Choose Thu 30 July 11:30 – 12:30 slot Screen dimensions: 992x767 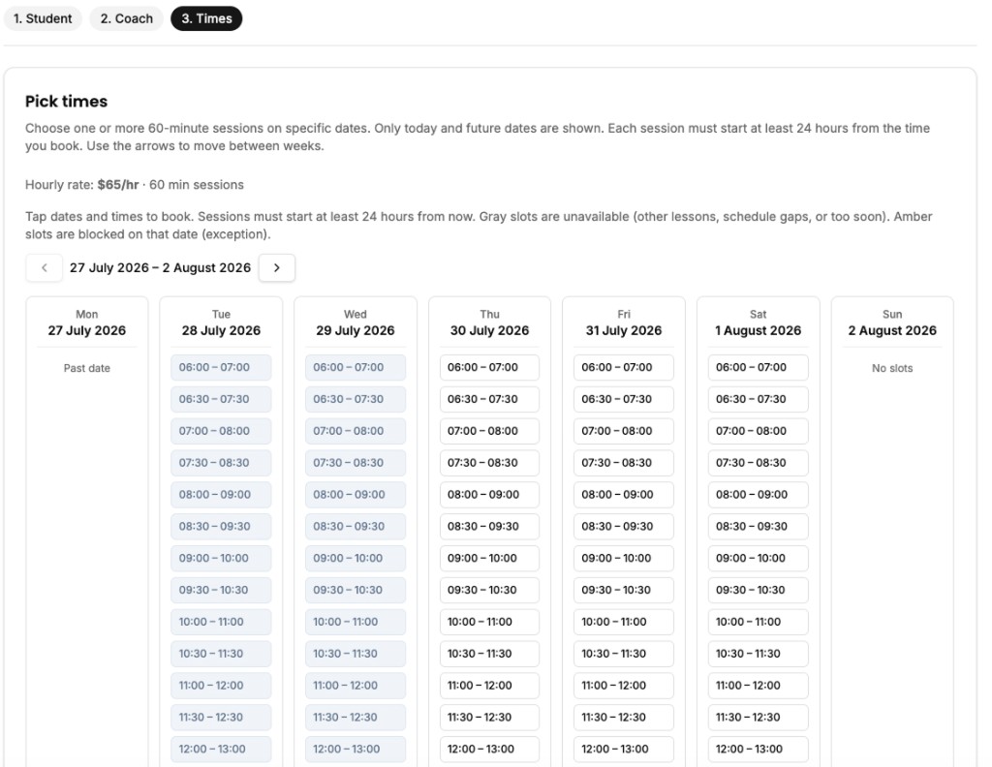[x=489, y=717]
